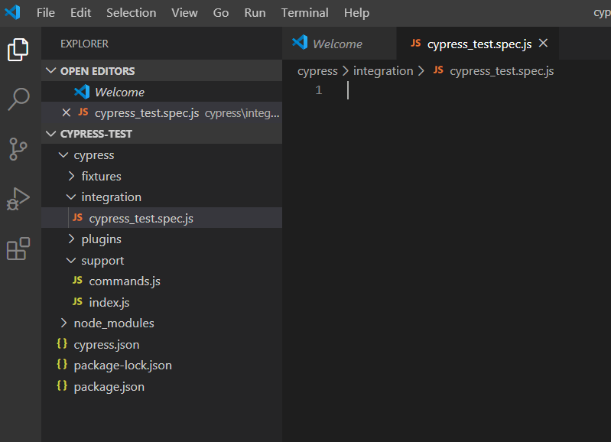Open the Extensions view
Image resolution: width=611 pixels, height=442 pixels.
tap(18, 249)
